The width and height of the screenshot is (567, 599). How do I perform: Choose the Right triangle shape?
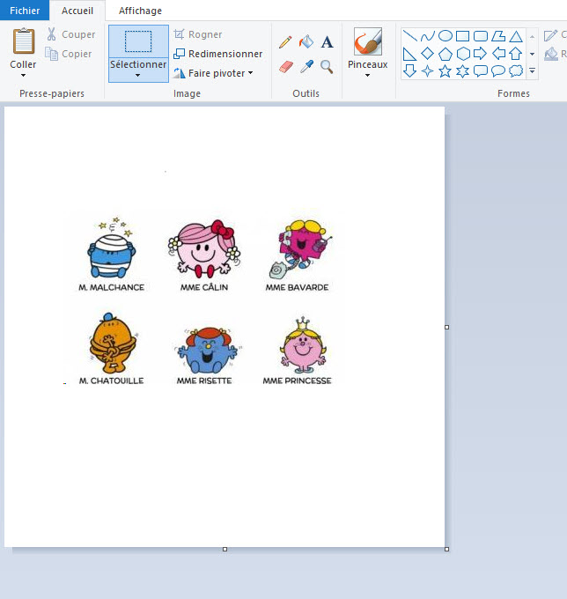[x=409, y=54]
